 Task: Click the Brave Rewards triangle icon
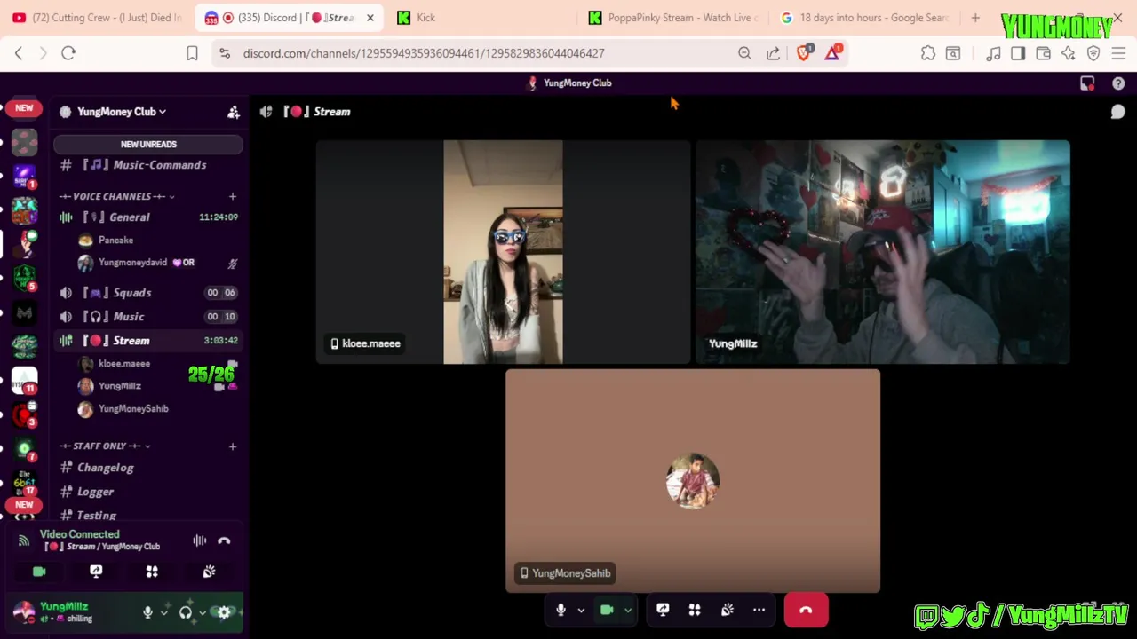coord(832,53)
